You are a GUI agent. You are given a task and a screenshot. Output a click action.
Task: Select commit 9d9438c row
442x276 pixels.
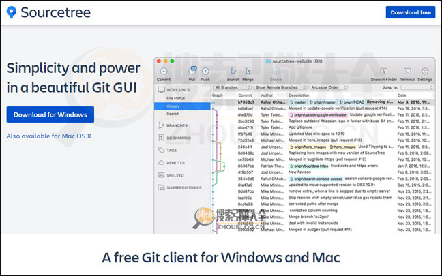(322, 153)
